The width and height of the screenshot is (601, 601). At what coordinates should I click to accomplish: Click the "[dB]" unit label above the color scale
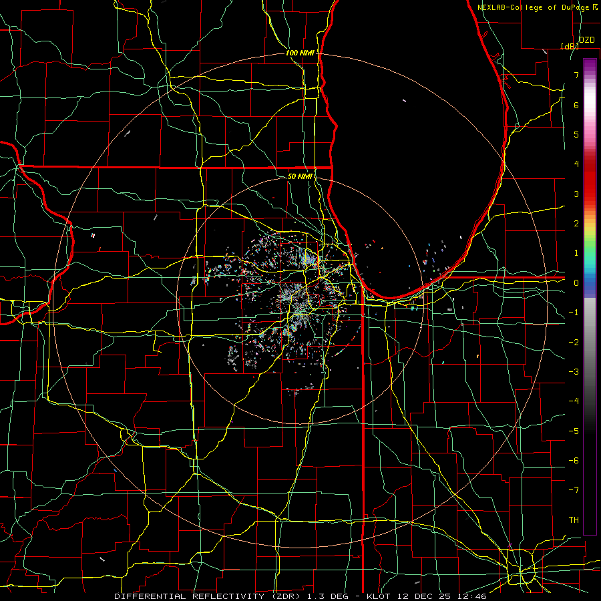point(570,46)
